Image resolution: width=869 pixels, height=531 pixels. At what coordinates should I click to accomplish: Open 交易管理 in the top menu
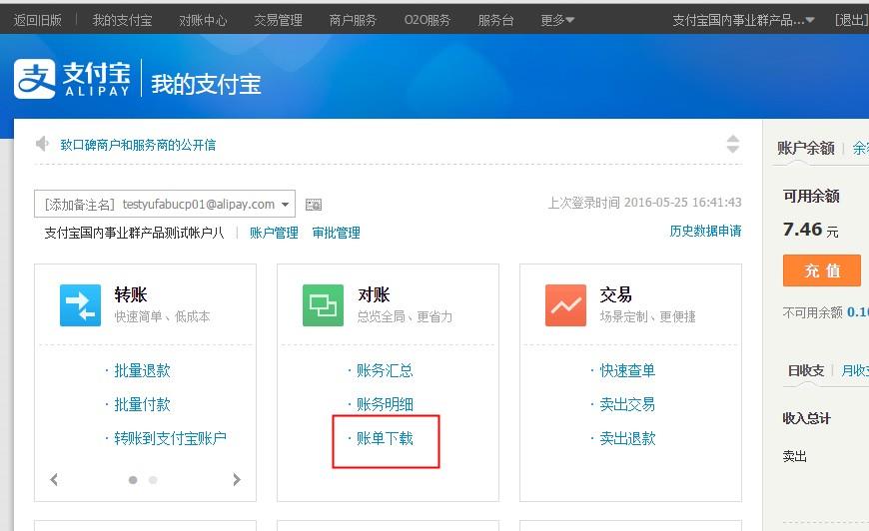click(x=279, y=21)
